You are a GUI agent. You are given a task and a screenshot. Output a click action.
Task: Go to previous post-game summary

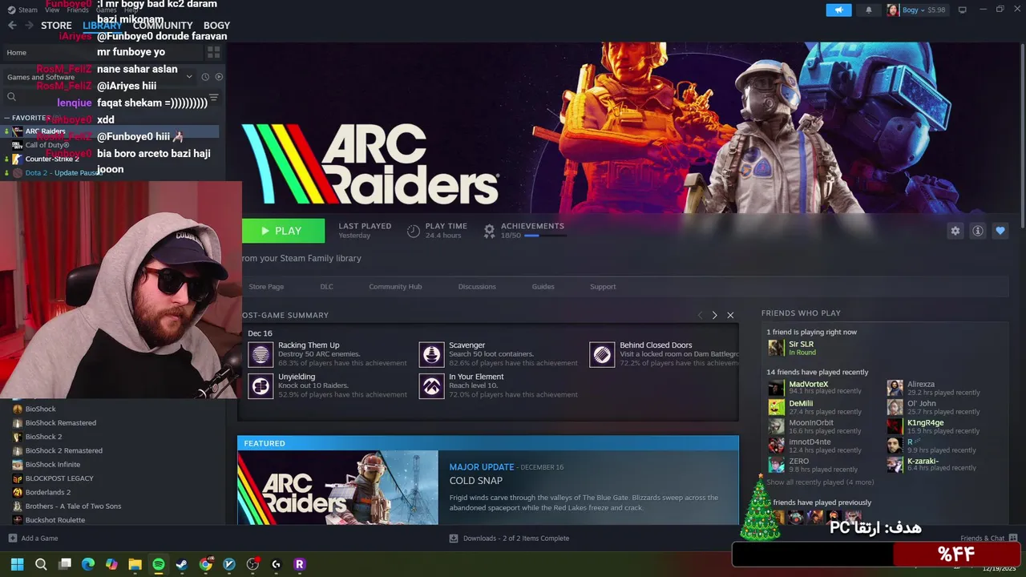(x=700, y=315)
